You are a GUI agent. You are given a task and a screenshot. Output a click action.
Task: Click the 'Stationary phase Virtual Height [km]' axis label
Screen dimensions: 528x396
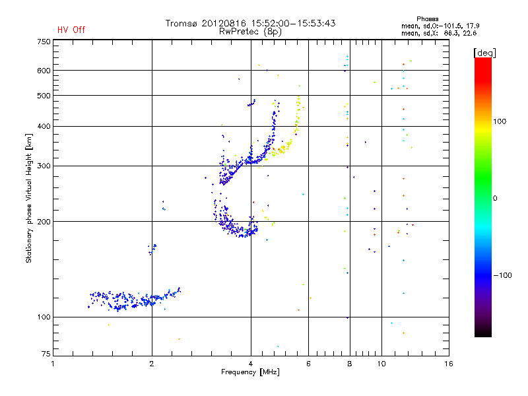(x=29, y=198)
